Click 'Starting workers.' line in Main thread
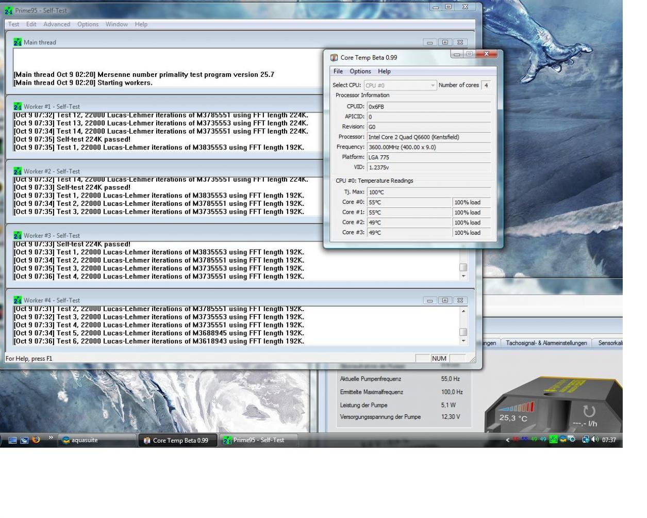 83,83
